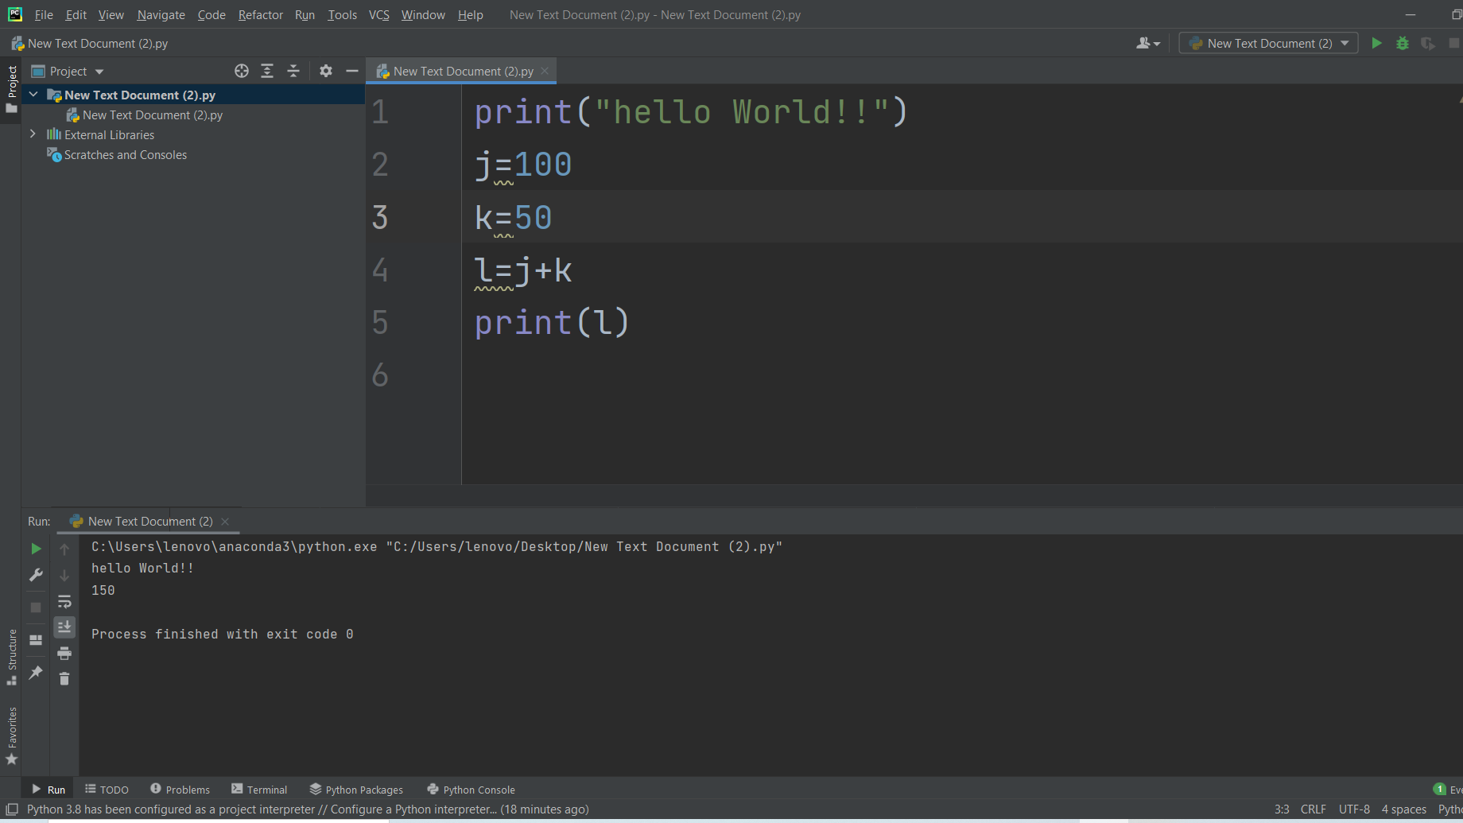Open the run configuration dropdown New Text Document (2)
Screen dimensions: 1463x823
tap(1269, 44)
